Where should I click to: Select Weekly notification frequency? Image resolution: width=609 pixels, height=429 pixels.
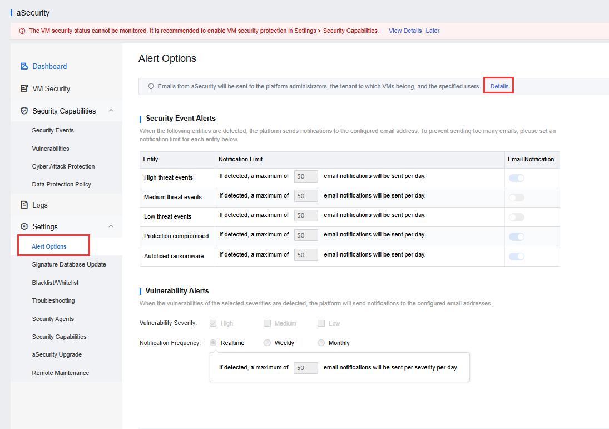pos(267,343)
